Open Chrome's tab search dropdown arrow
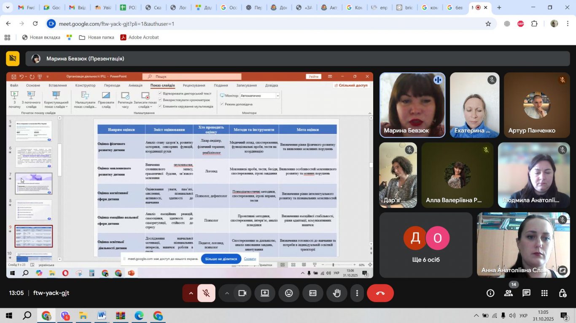576x323 pixels. [8, 8]
